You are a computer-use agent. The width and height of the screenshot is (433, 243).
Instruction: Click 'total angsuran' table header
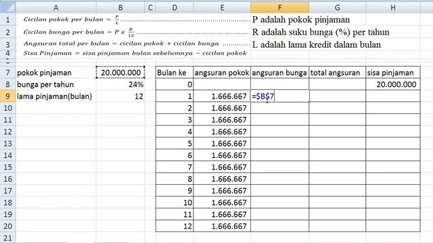point(337,73)
